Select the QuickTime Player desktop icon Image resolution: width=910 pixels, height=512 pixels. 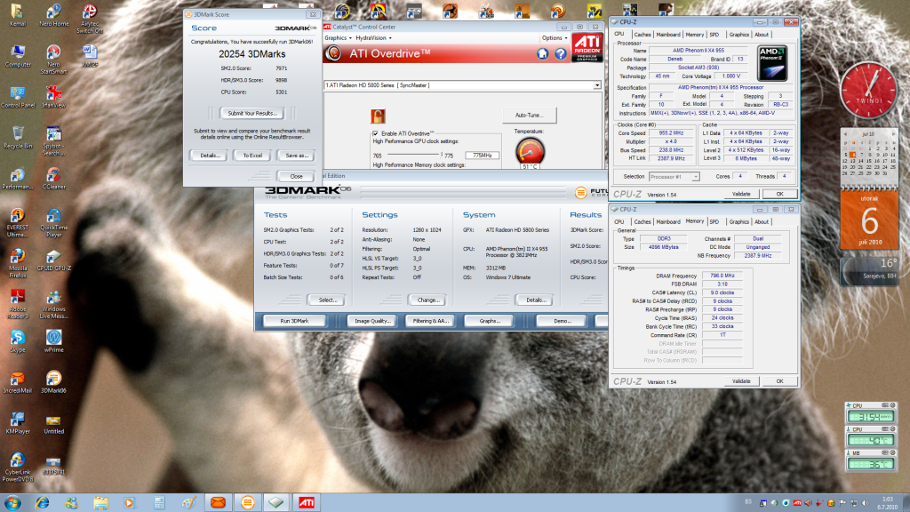click(53, 223)
